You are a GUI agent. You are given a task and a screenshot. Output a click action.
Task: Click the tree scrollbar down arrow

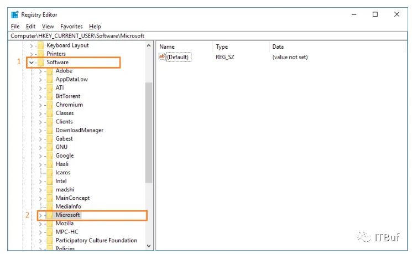tap(149, 246)
